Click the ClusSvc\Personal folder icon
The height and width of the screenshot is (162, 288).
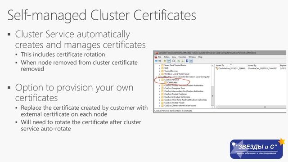[162, 80]
